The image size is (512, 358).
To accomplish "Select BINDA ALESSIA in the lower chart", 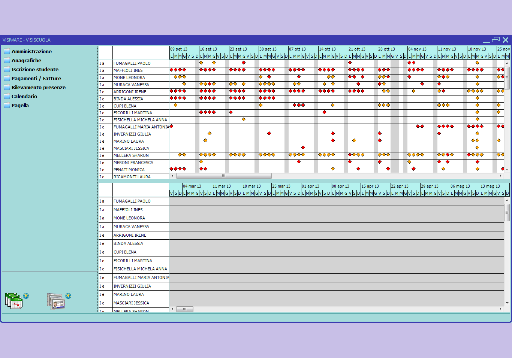I will (x=128, y=243).
